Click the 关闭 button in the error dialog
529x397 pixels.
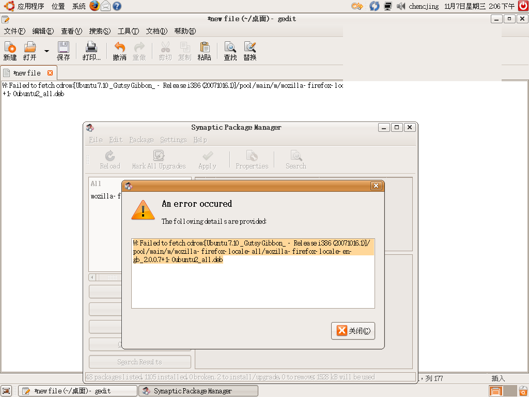[x=353, y=330]
